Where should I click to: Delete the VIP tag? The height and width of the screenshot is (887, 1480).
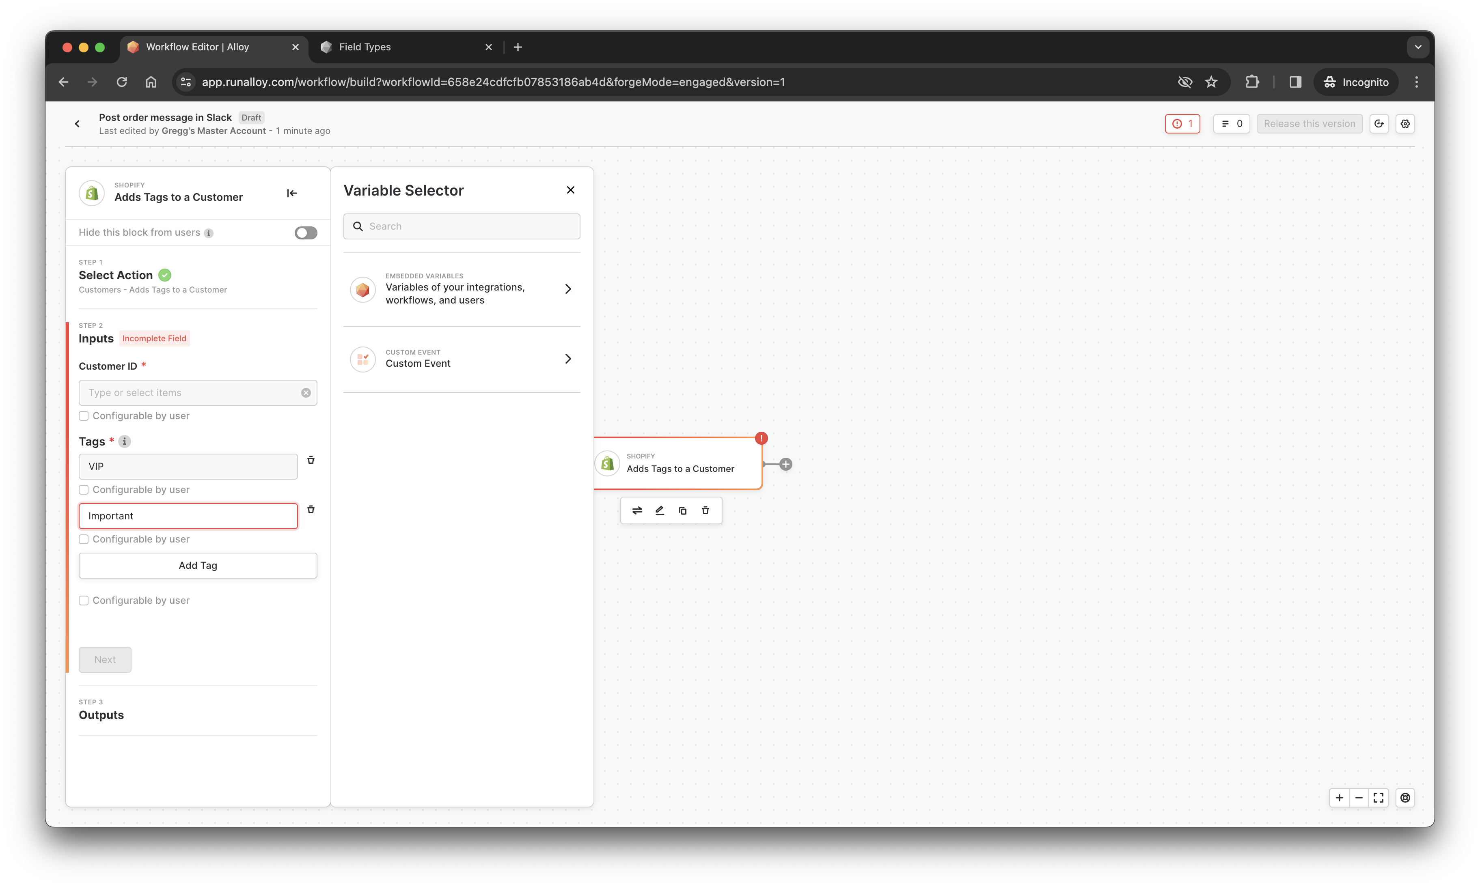tap(311, 460)
